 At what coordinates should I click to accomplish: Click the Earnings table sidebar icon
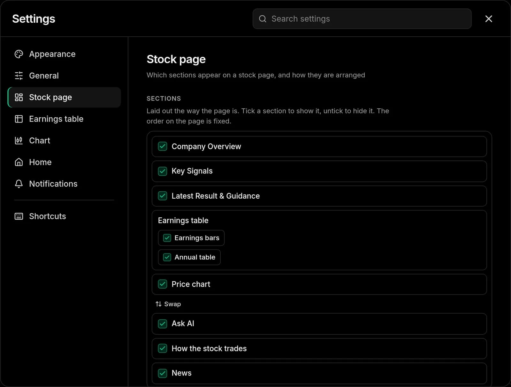click(x=19, y=119)
